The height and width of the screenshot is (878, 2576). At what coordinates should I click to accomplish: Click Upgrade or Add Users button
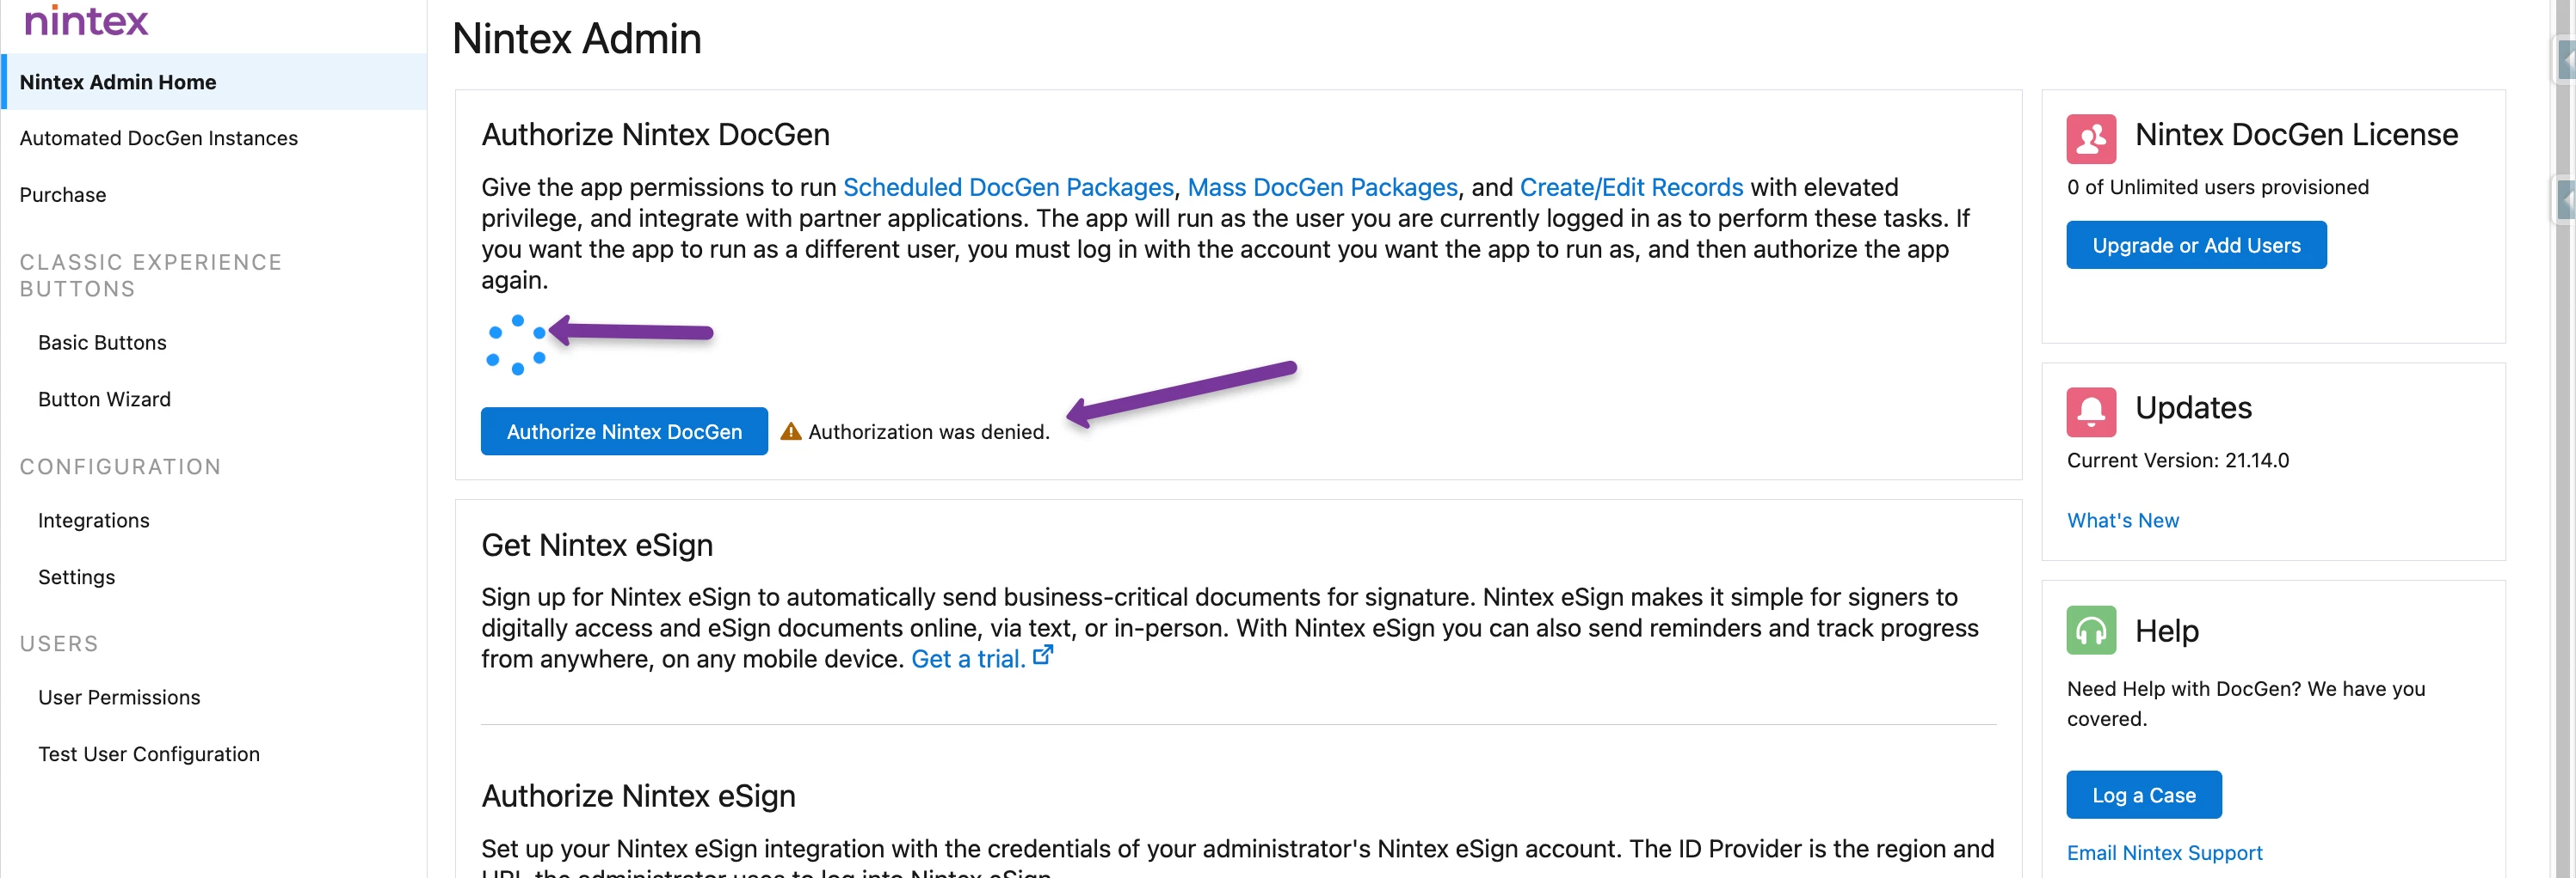(x=2196, y=245)
